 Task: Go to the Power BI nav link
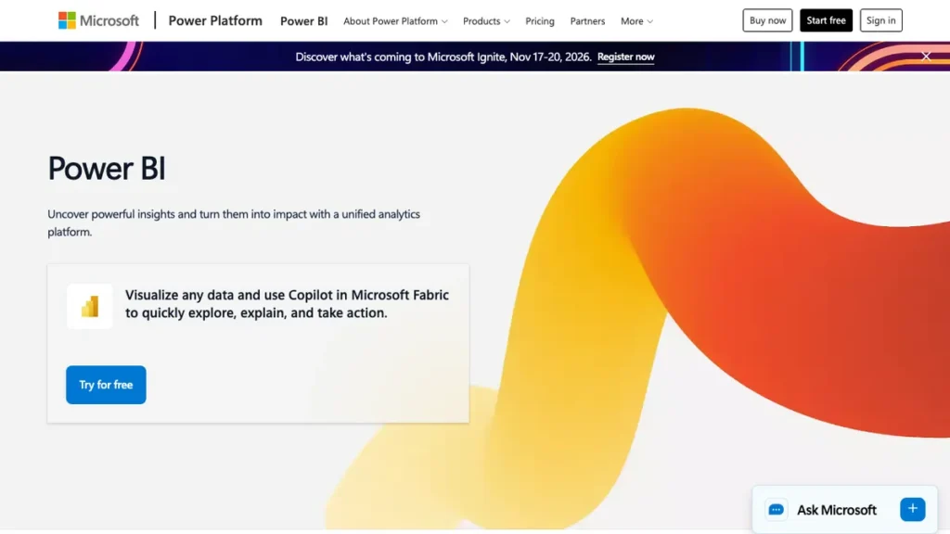[303, 20]
